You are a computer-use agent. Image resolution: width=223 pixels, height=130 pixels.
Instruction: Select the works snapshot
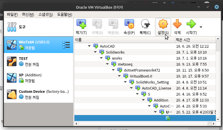(x=117, y=58)
